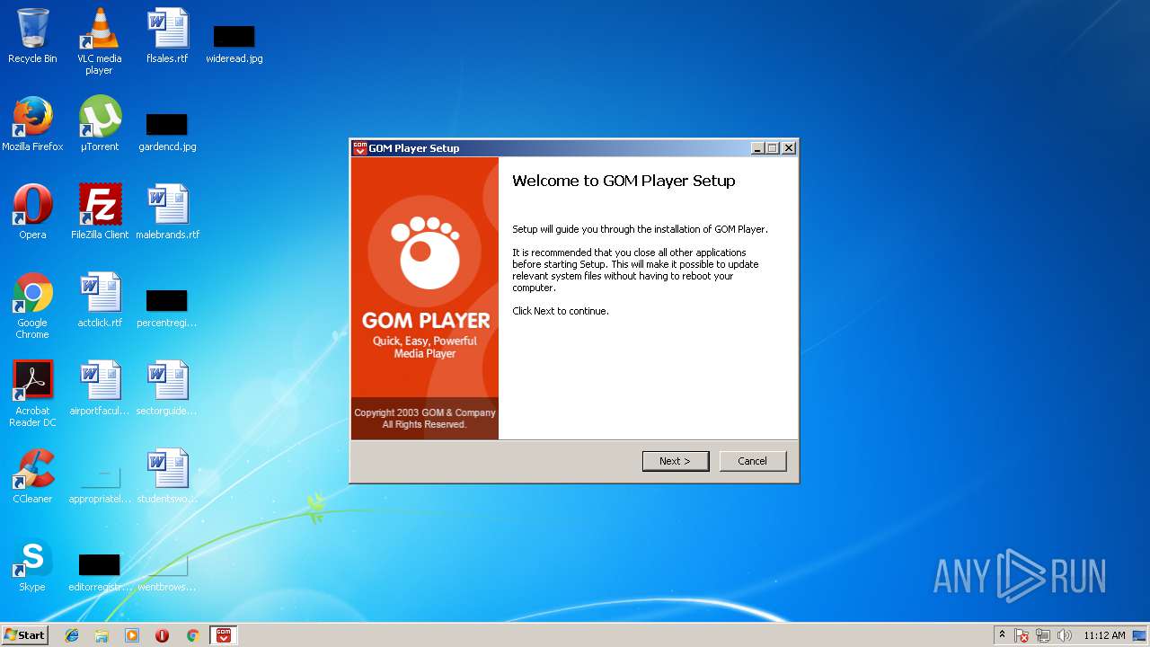Image resolution: width=1150 pixels, height=647 pixels.
Task: Close the GOM Player Setup dialog
Action: click(789, 148)
